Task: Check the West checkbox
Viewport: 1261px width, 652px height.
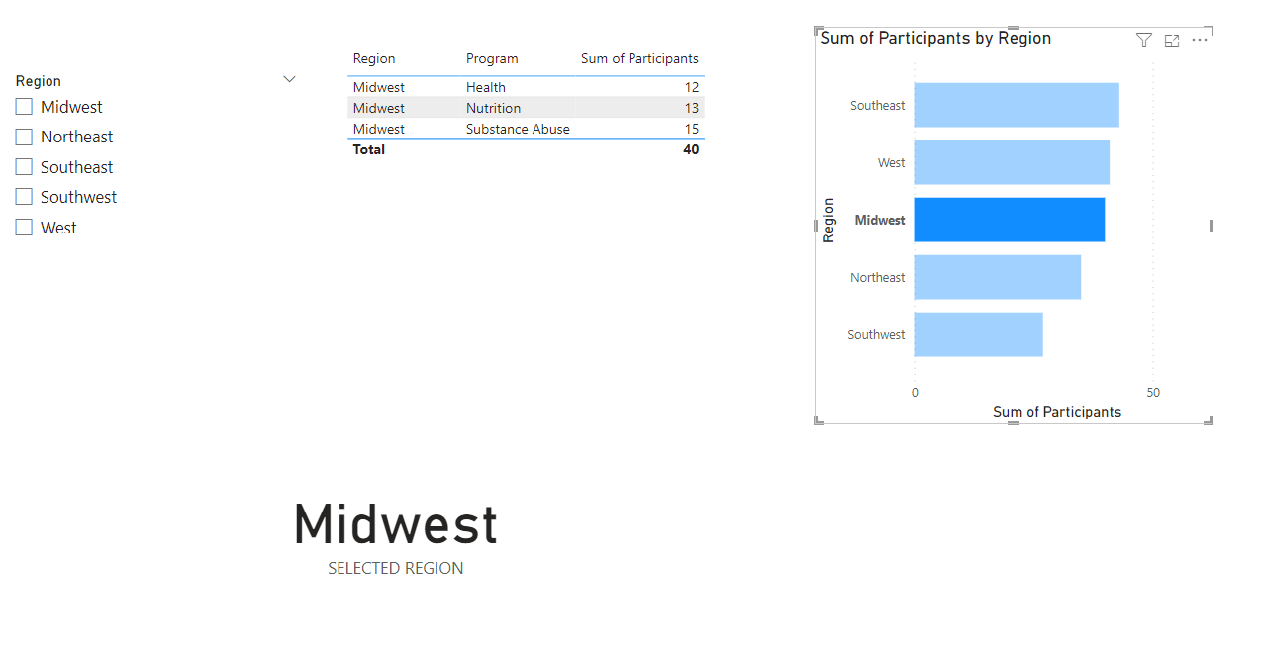Action: [x=23, y=227]
